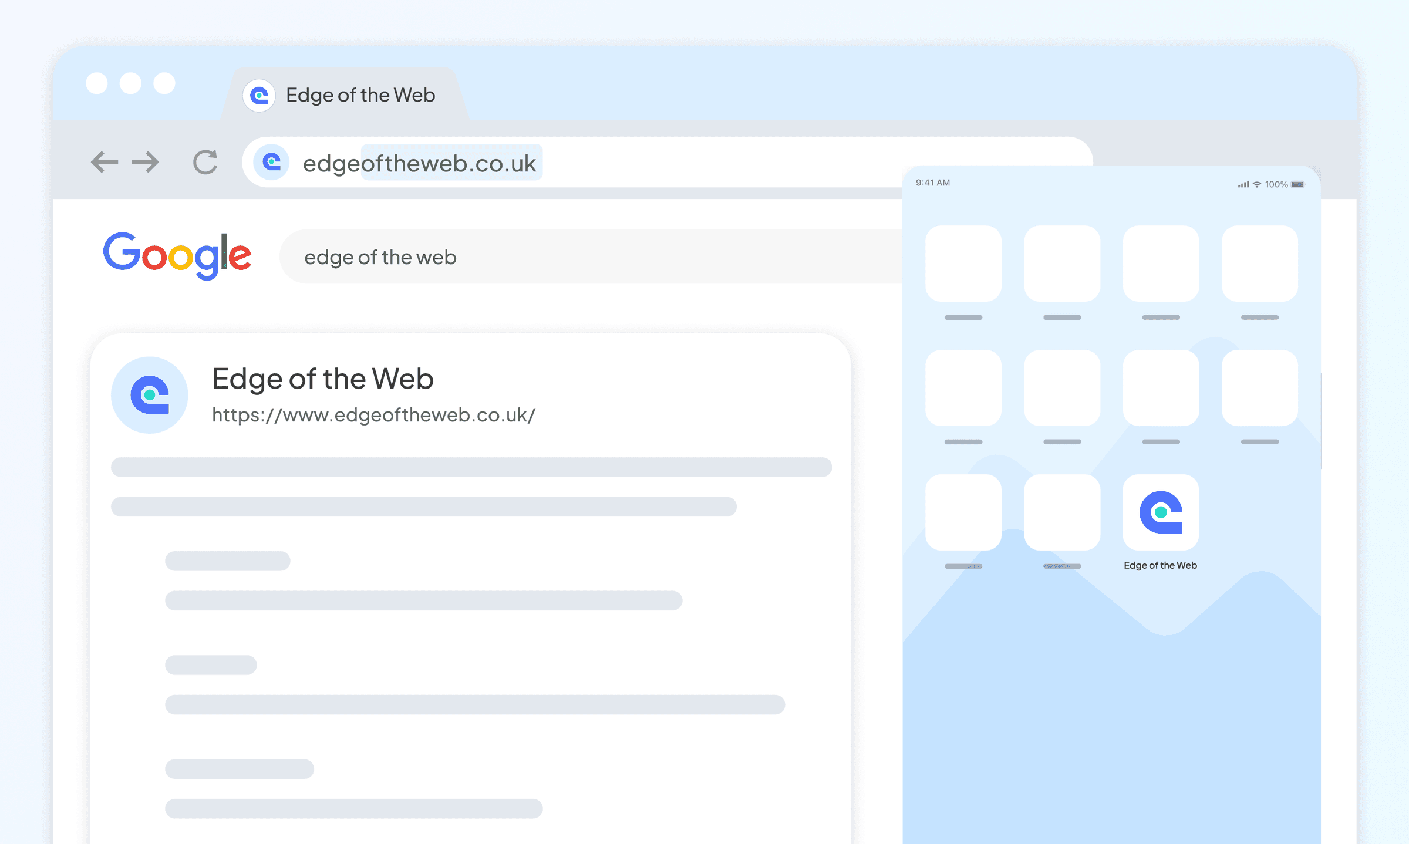Image resolution: width=1409 pixels, height=844 pixels.
Task: Click the https://www.edgeoftheweb.co.uk/ result URL
Action: coord(373,415)
